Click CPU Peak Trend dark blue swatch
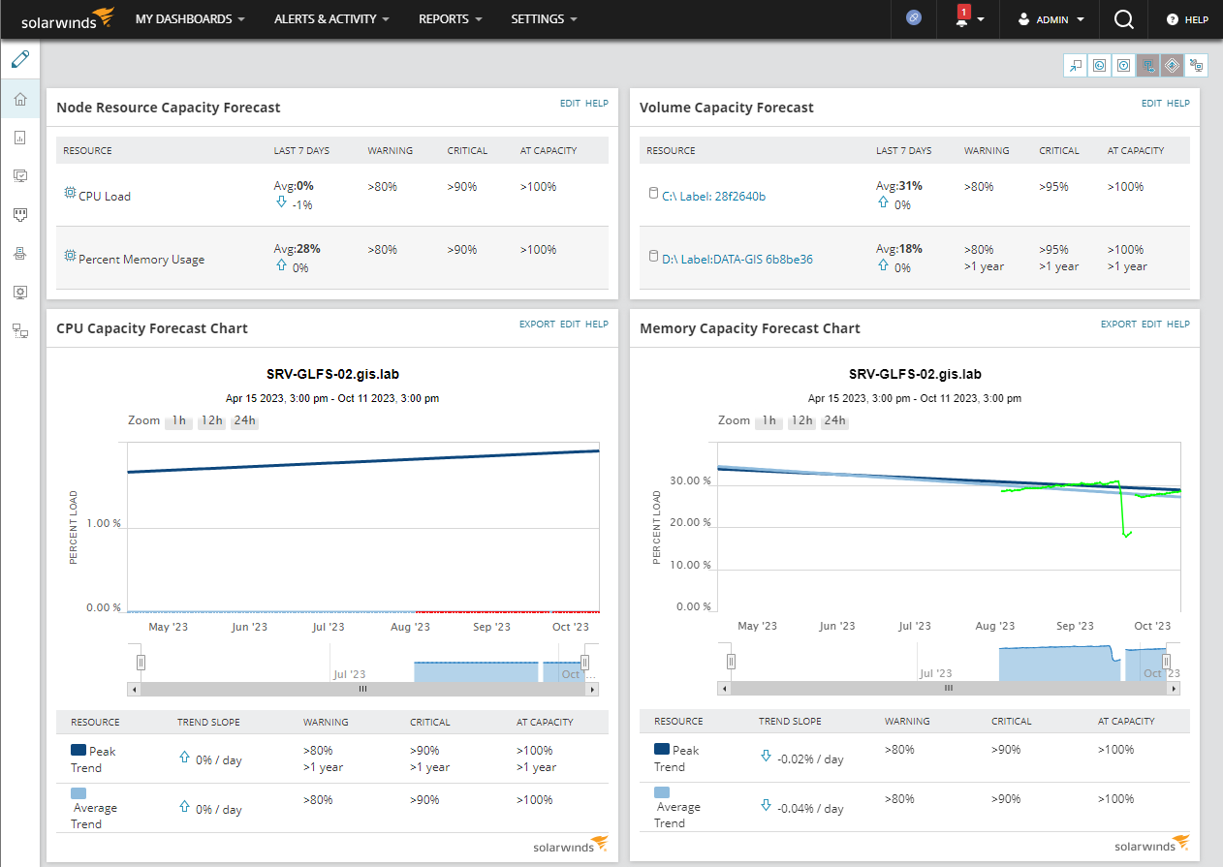This screenshot has height=867, width=1223. [78, 750]
